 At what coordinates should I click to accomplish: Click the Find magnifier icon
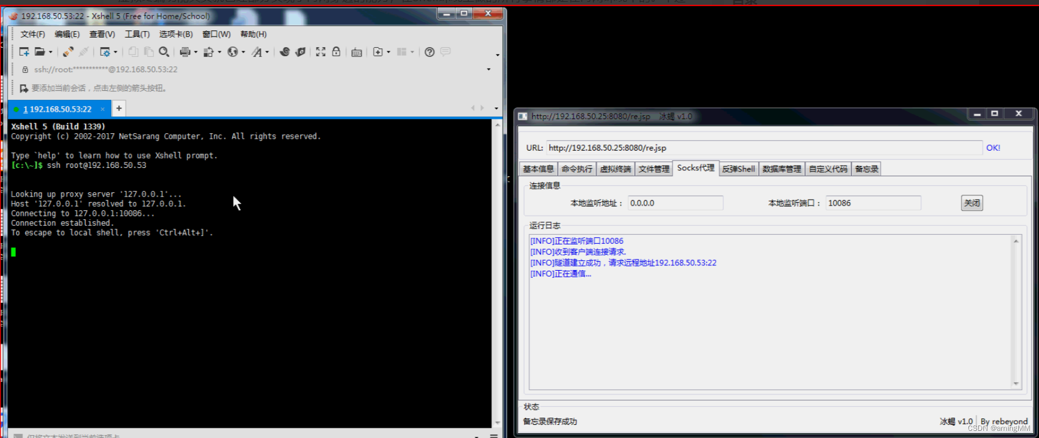click(164, 52)
